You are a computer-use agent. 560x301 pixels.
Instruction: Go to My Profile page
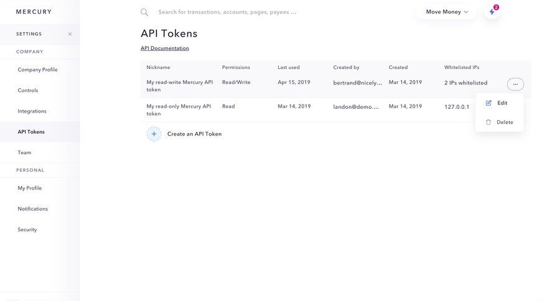tap(30, 188)
